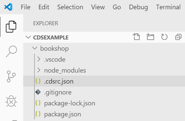Open the Explorer view in activity bar
The image size is (185, 121).
[11, 27]
